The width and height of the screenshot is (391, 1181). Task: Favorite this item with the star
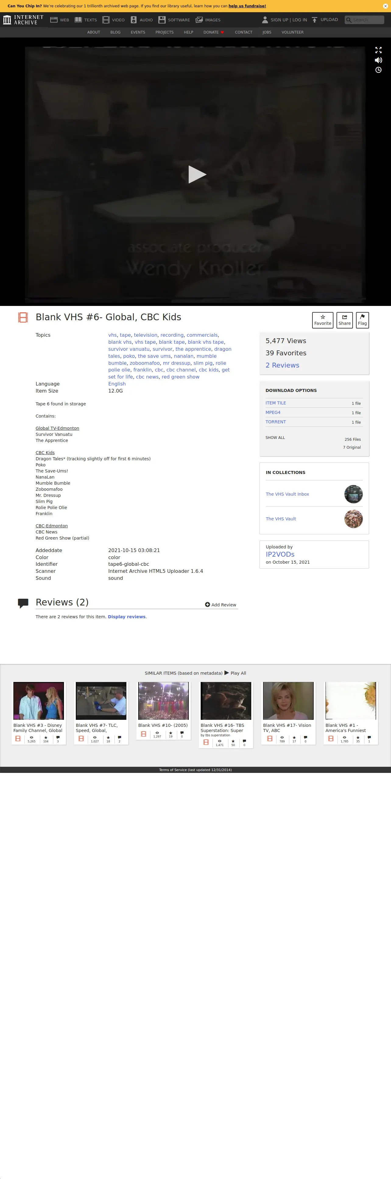pyautogui.click(x=323, y=320)
